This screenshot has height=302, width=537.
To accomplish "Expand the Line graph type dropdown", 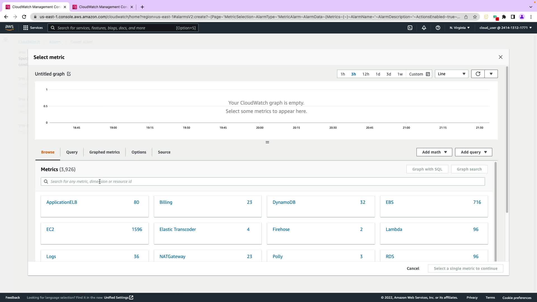I will tap(451, 74).
